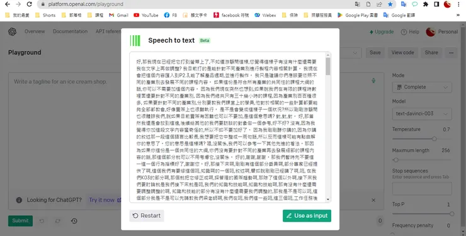Click the Use as input button
Viewport: 466px width, 236px height.
(x=307, y=216)
